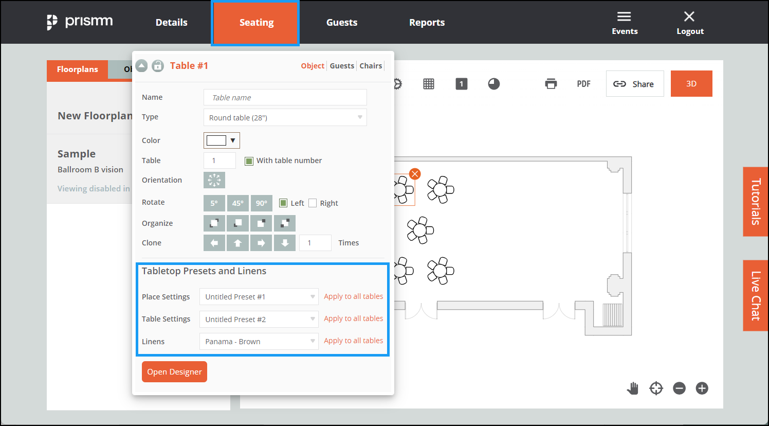Rotate the table by 5 degrees
The width and height of the screenshot is (769, 426).
click(214, 203)
